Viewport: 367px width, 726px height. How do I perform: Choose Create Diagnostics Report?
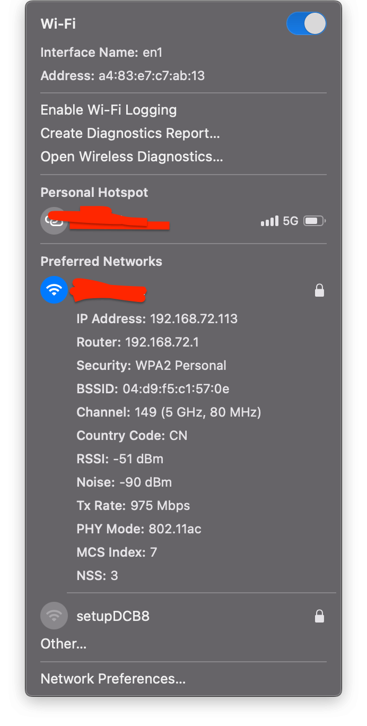tap(130, 133)
